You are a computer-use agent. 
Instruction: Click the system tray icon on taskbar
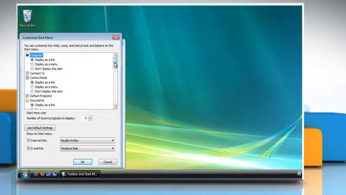pos(299,173)
